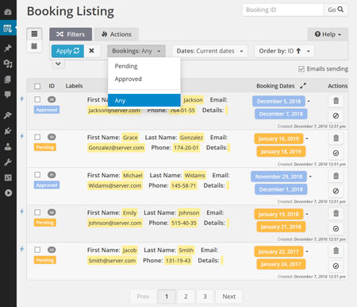Check the Jacob Smith row checkbox

[x=37, y=250]
